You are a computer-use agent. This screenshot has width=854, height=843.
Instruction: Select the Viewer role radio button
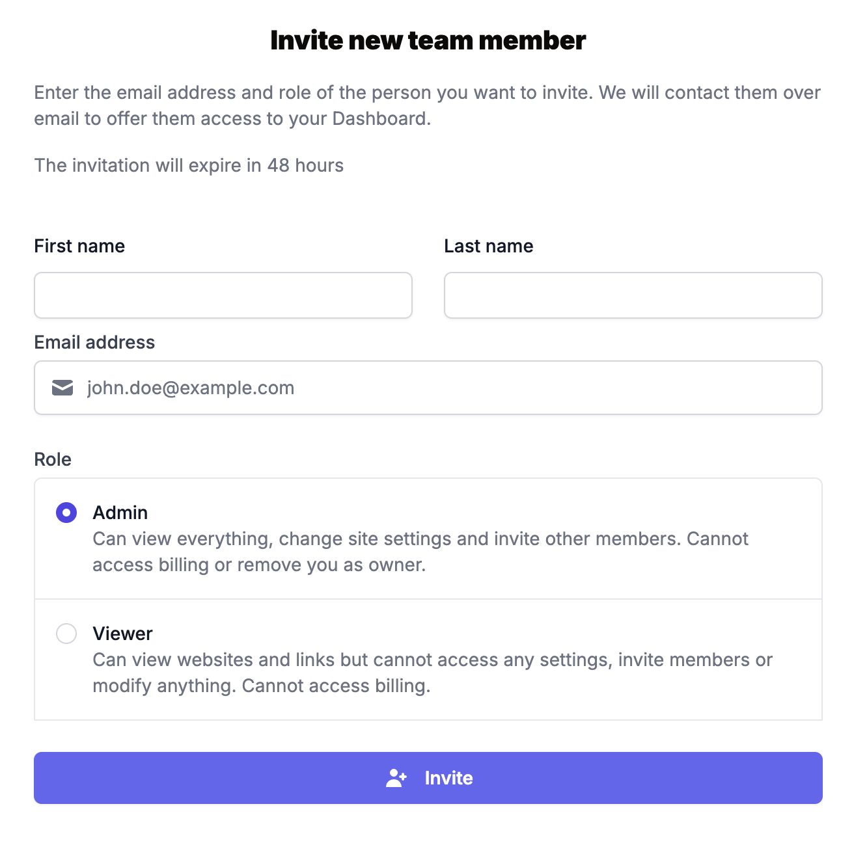(x=66, y=634)
